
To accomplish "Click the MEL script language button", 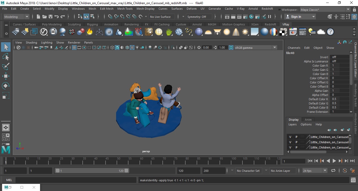I will (9, 180).
